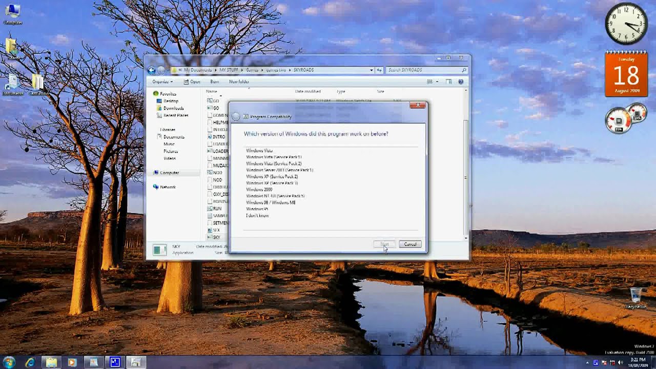This screenshot has width=656, height=369.
Task: Open the change view dropdown arrow
Action: point(437,82)
